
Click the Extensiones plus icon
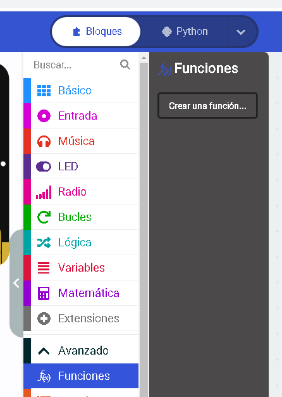point(44,318)
